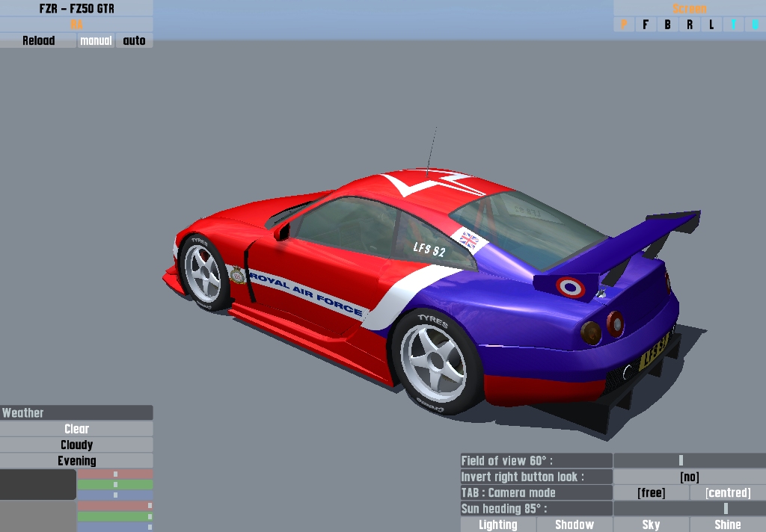Adjust the Sun heading slider
The height and width of the screenshot is (532, 766).
689,509
